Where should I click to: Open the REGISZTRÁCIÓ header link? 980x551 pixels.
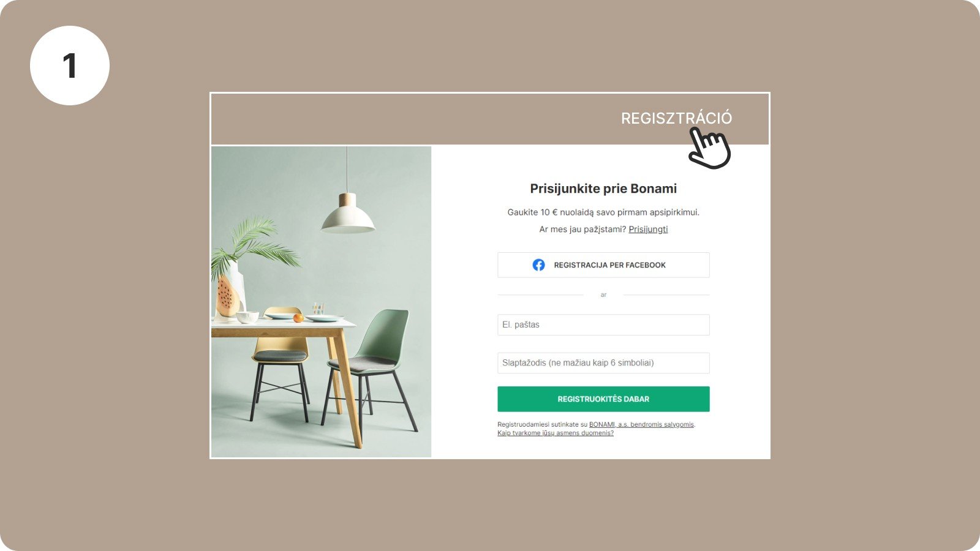point(676,118)
